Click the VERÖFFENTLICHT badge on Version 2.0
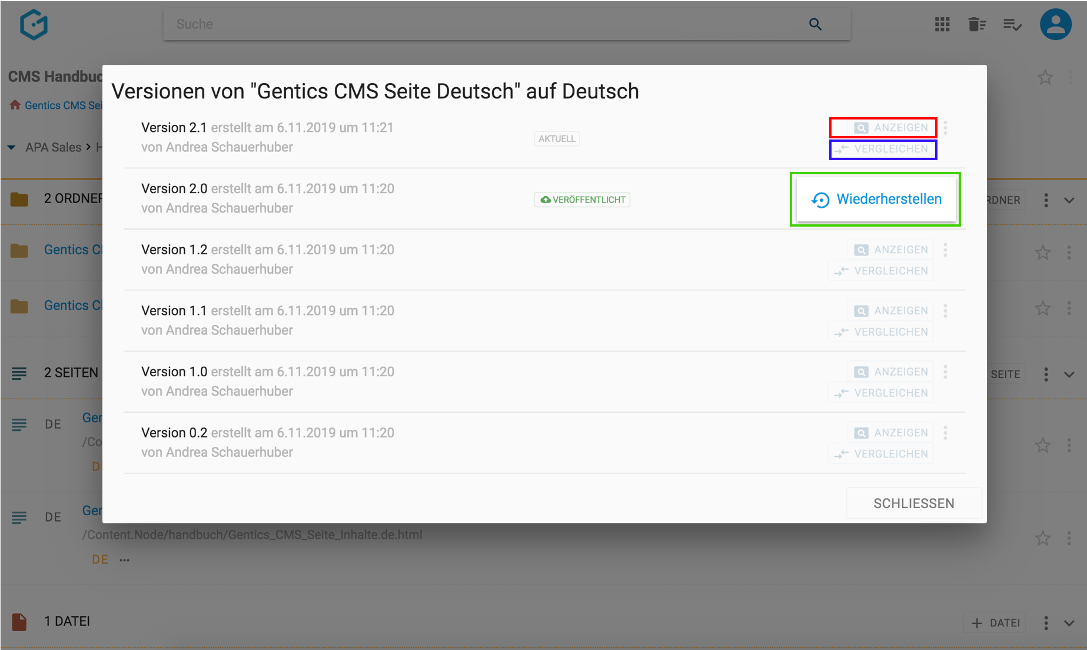The height and width of the screenshot is (650, 1087). [x=582, y=200]
